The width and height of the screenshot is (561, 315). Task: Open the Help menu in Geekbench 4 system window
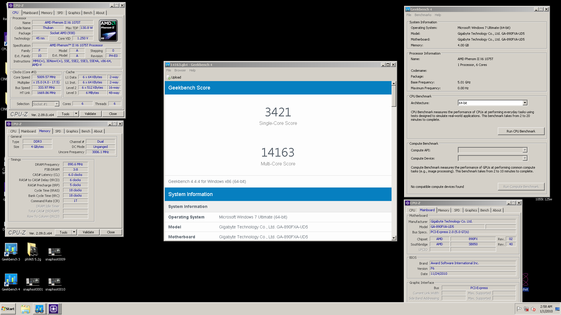pos(438,15)
